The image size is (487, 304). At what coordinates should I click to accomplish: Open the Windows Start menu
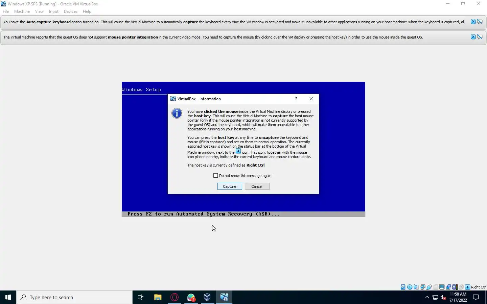(8, 297)
